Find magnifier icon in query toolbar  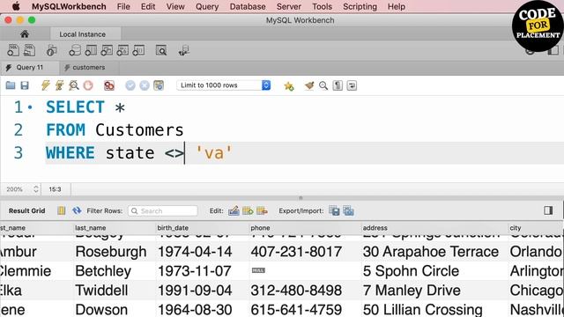click(323, 85)
